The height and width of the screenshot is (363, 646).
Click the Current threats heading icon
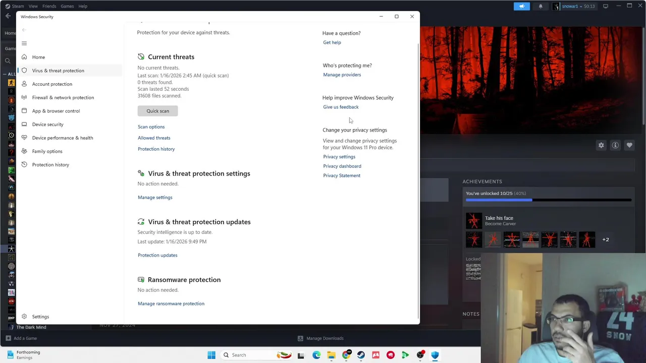pyautogui.click(x=141, y=57)
